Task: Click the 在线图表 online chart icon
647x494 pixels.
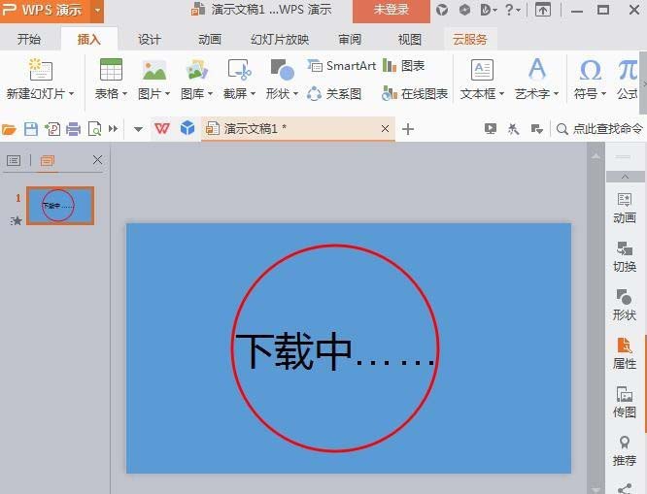Action: pyautogui.click(x=415, y=94)
